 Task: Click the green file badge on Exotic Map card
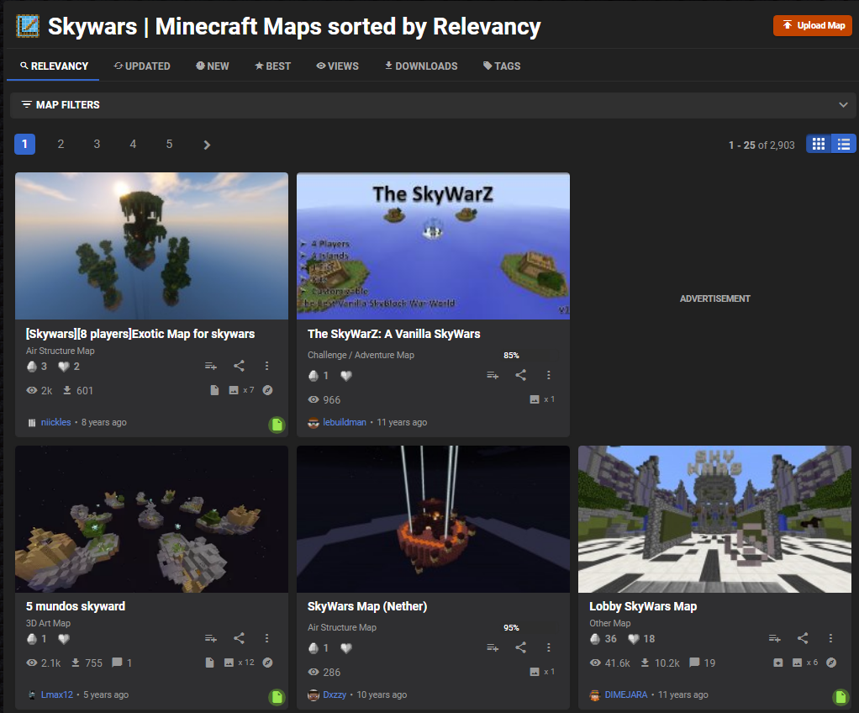tap(277, 425)
